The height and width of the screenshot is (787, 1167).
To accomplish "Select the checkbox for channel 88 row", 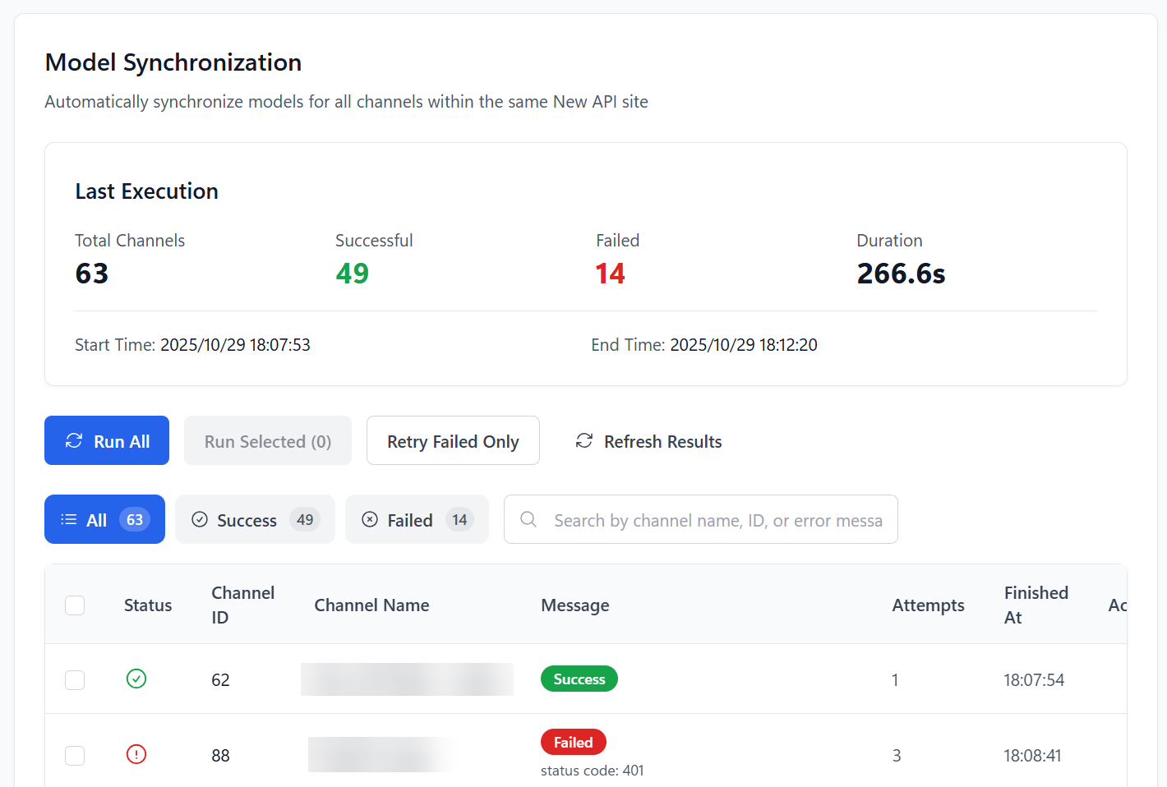I will pos(75,756).
